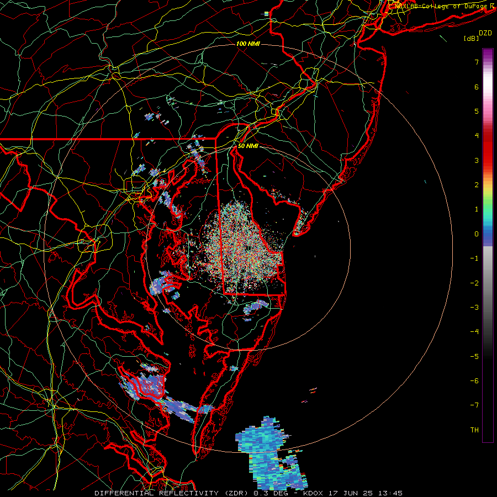Click the 6 value on the dB scale
This screenshot has height=497, width=497.
477,87
